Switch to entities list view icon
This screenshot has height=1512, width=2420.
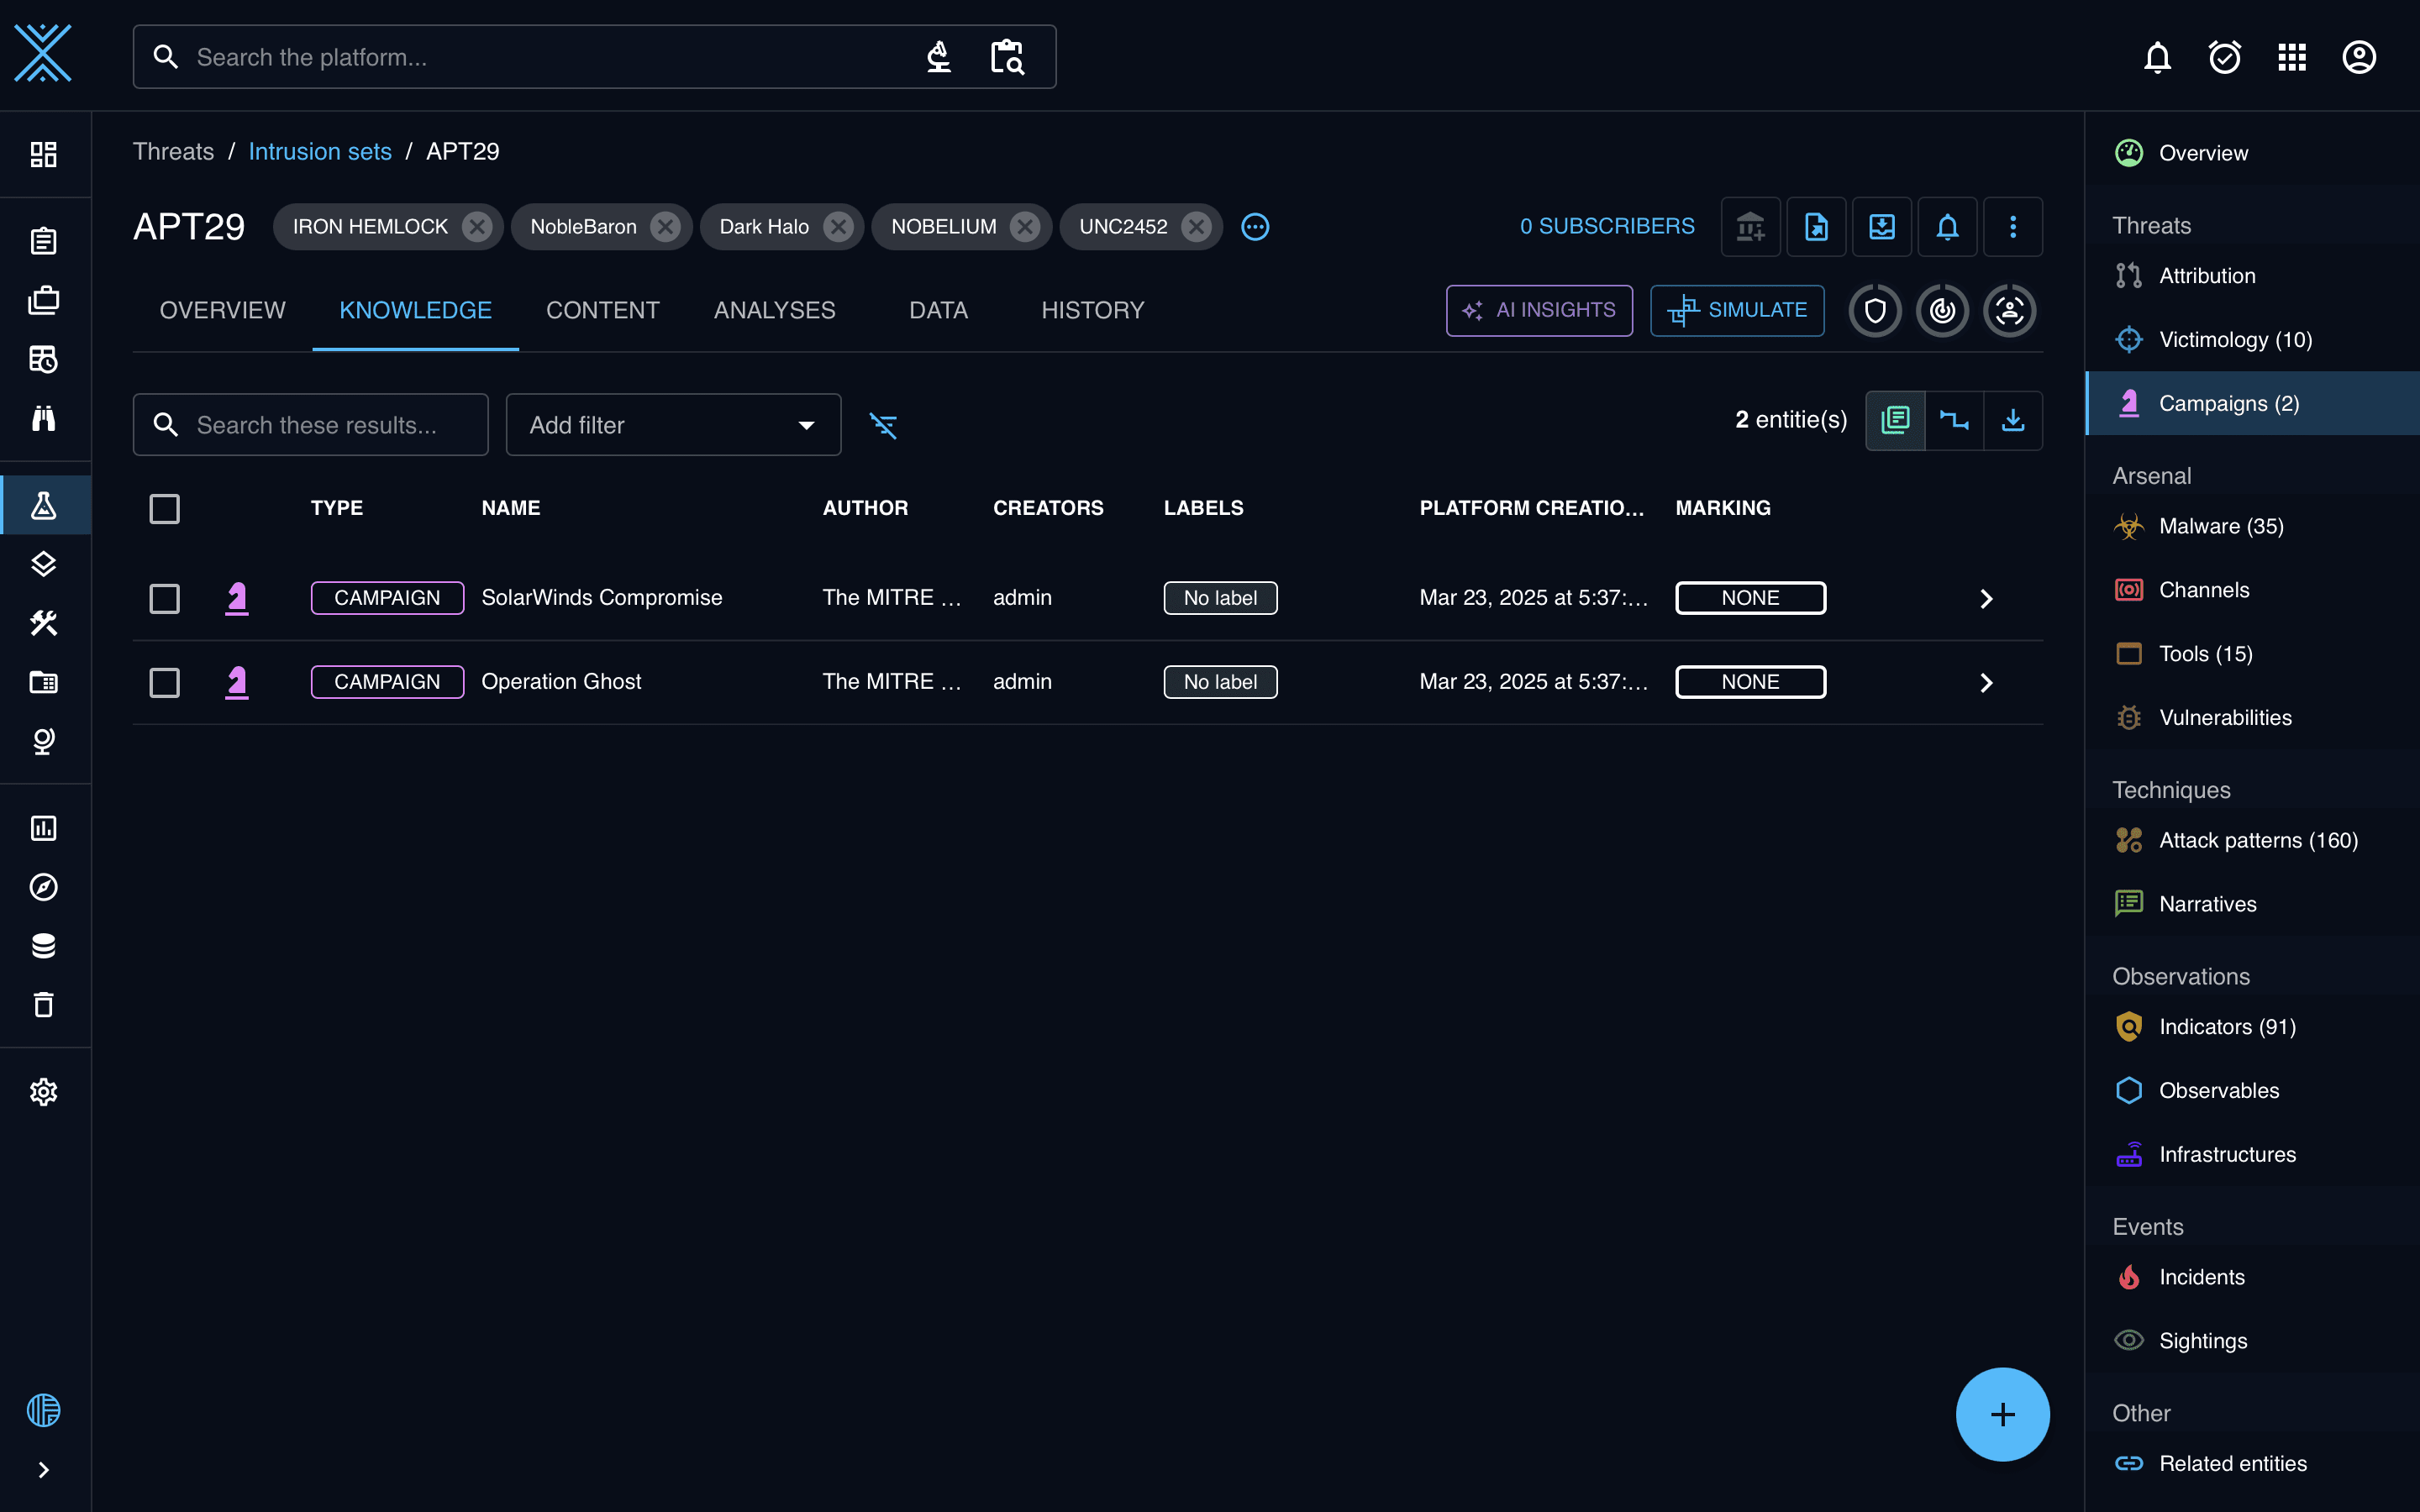(x=1895, y=420)
